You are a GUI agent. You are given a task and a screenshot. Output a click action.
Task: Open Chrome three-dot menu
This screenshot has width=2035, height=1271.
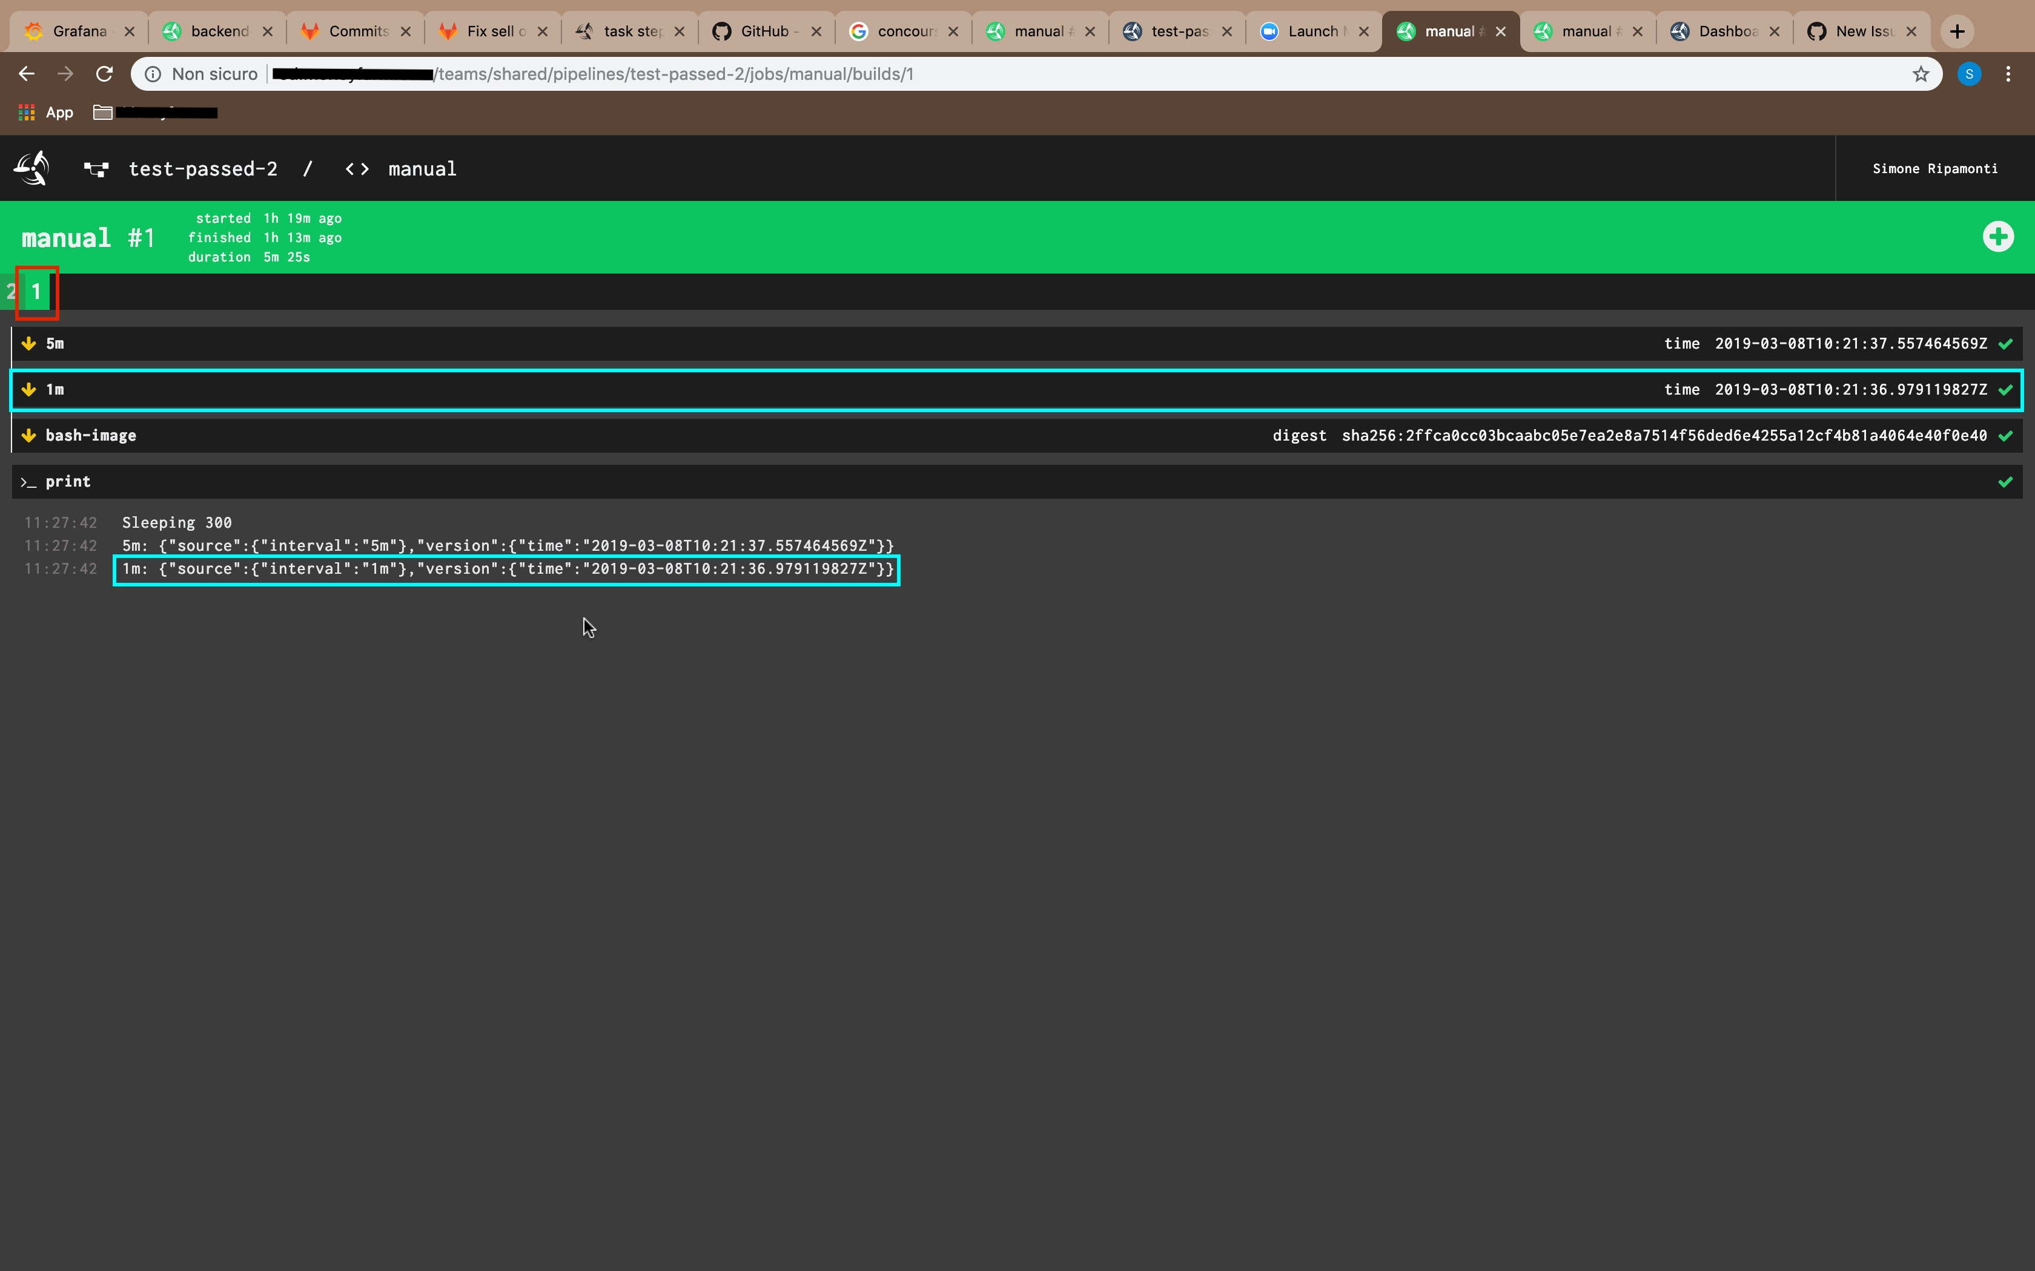(2008, 74)
